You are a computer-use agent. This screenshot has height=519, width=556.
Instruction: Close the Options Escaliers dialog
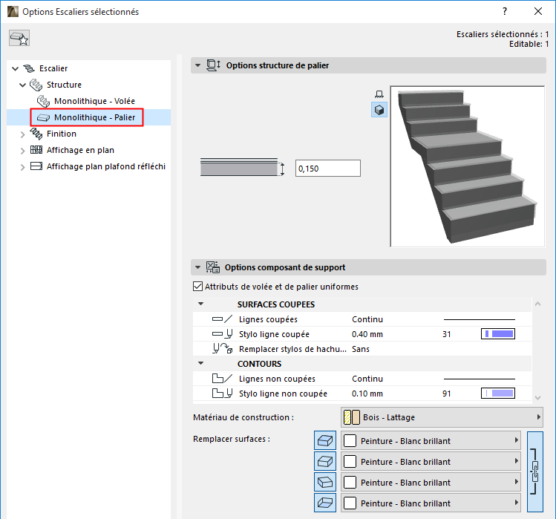pyautogui.click(x=538, y=11)
